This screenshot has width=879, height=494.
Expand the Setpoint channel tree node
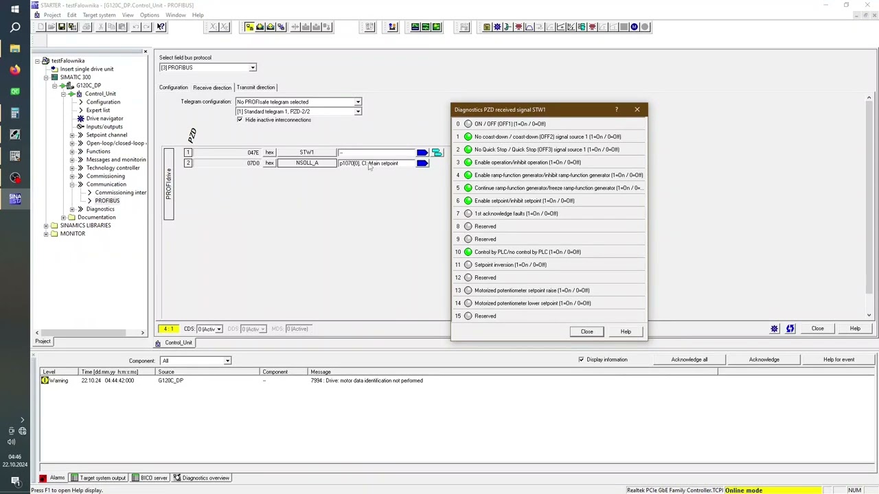(x=72, y=135)
